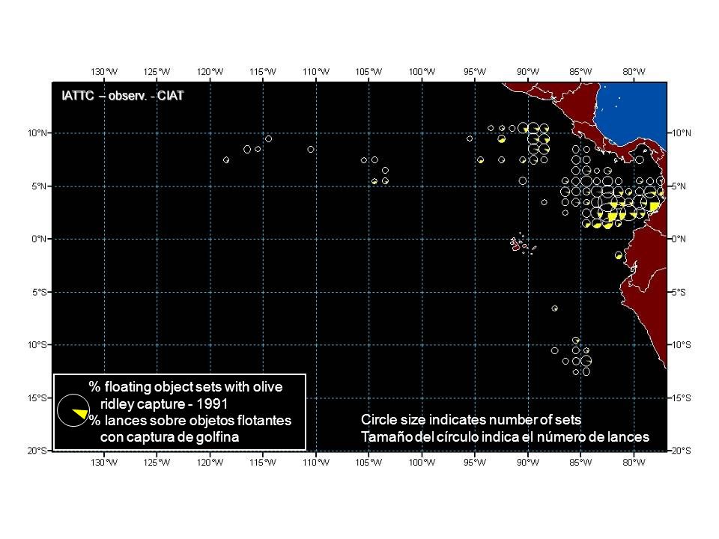Screen dimensions: 719x539
Task: Click '100°W' label on top axis
Action: point(422,72)
